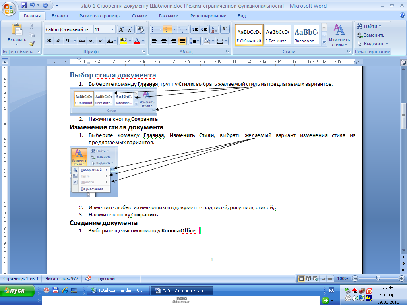Decrease font size with shrink font icon

(x=130, y=29)
